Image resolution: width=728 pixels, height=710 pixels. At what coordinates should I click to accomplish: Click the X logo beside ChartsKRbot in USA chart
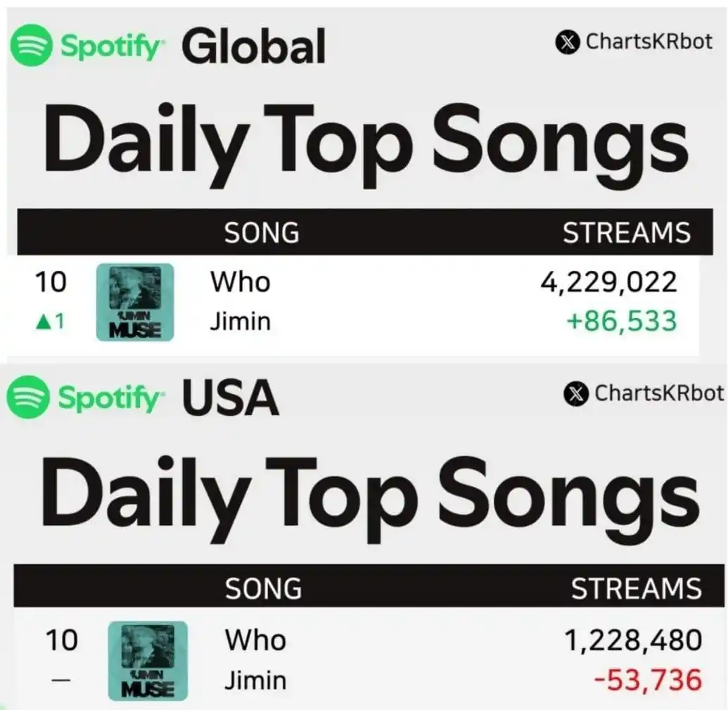[576, 394]
